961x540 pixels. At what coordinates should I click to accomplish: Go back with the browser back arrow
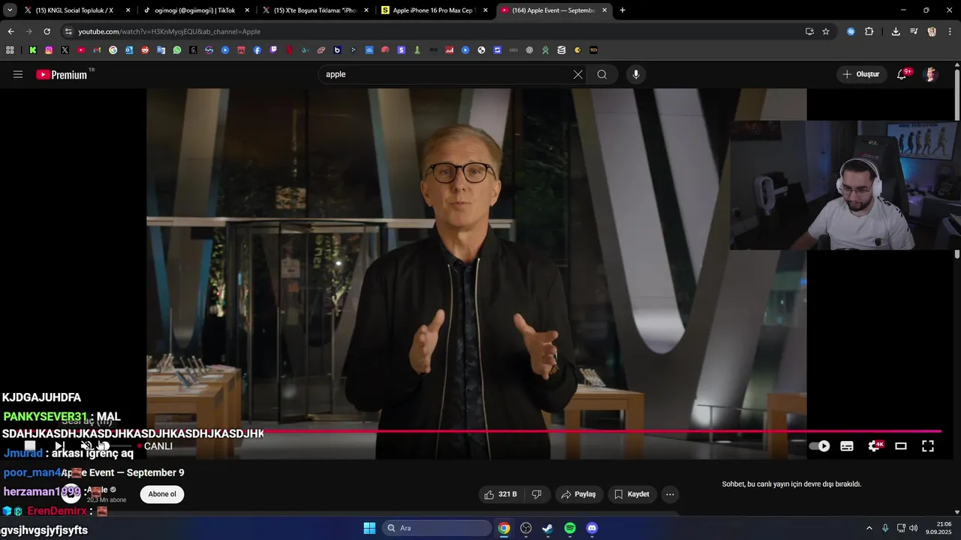point(11,31)
